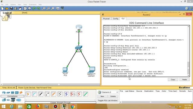Choose the End Devices category

(4, 100)
